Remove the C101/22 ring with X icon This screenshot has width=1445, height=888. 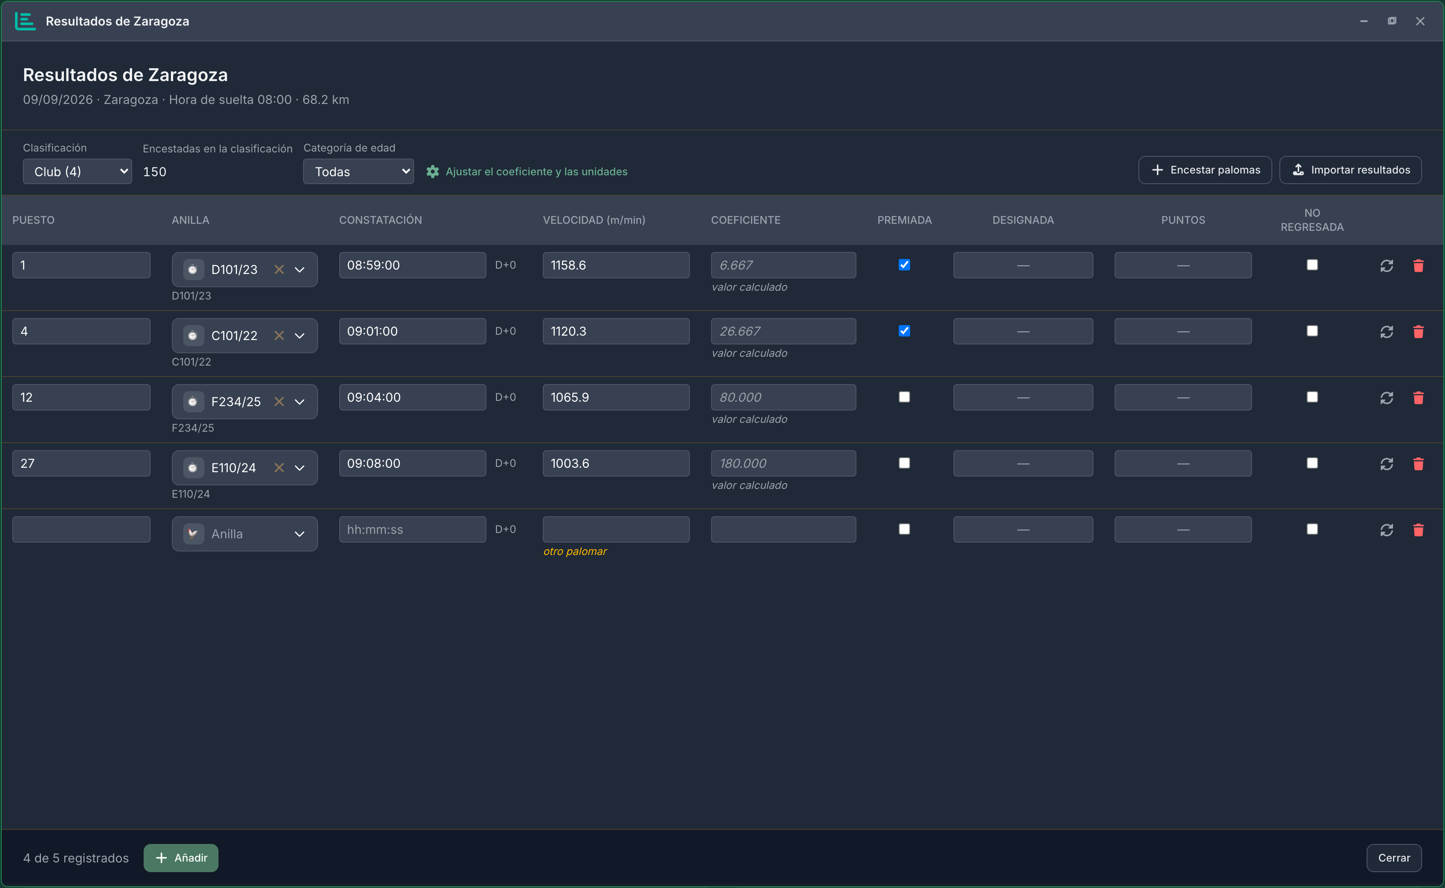pyautogui.click(x=279, y=335)
